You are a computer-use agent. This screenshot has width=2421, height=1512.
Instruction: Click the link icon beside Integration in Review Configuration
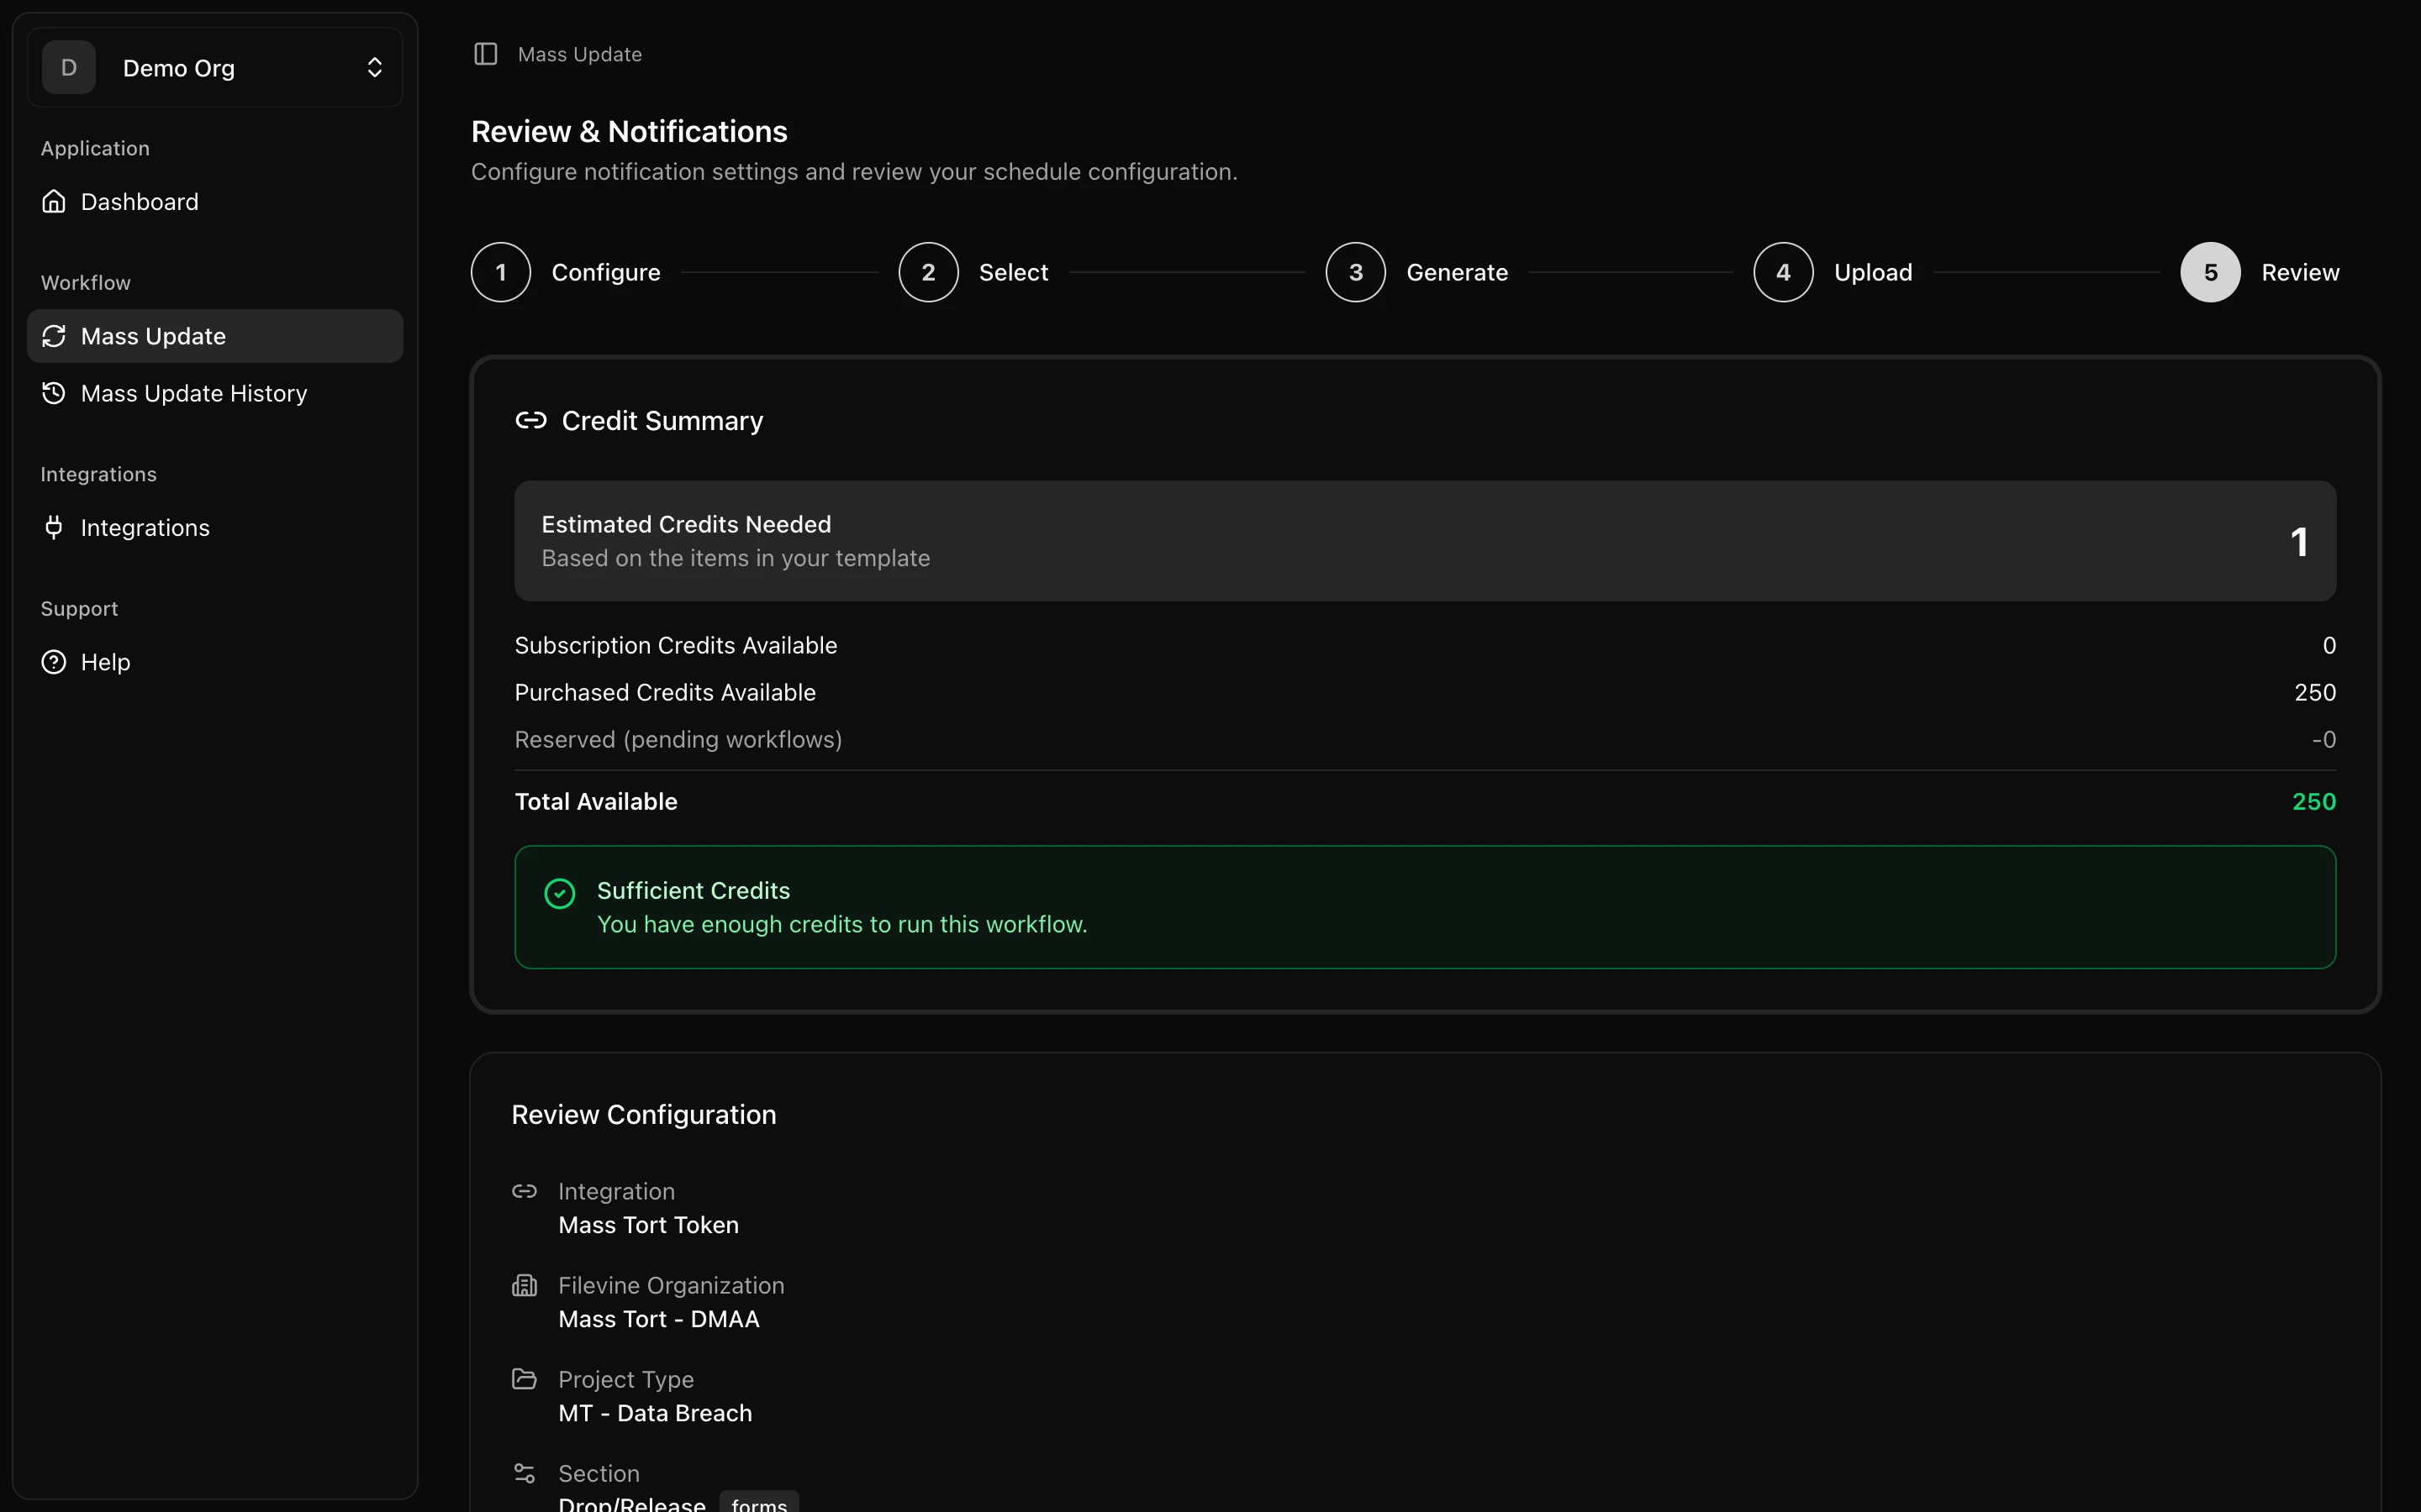click(525, 1191)
